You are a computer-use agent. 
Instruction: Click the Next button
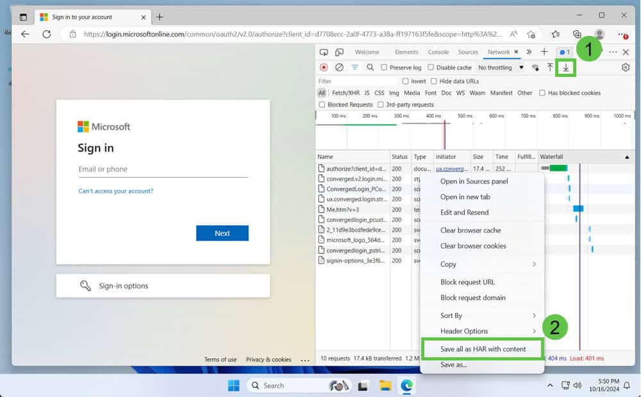tap(222, 233)
